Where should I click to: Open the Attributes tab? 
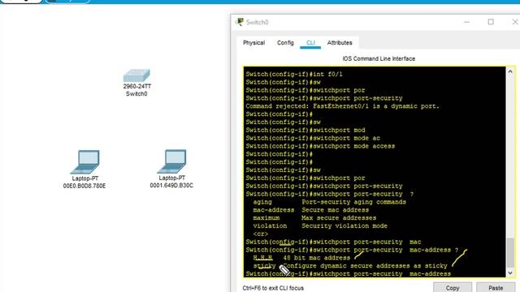click(340, 43)
